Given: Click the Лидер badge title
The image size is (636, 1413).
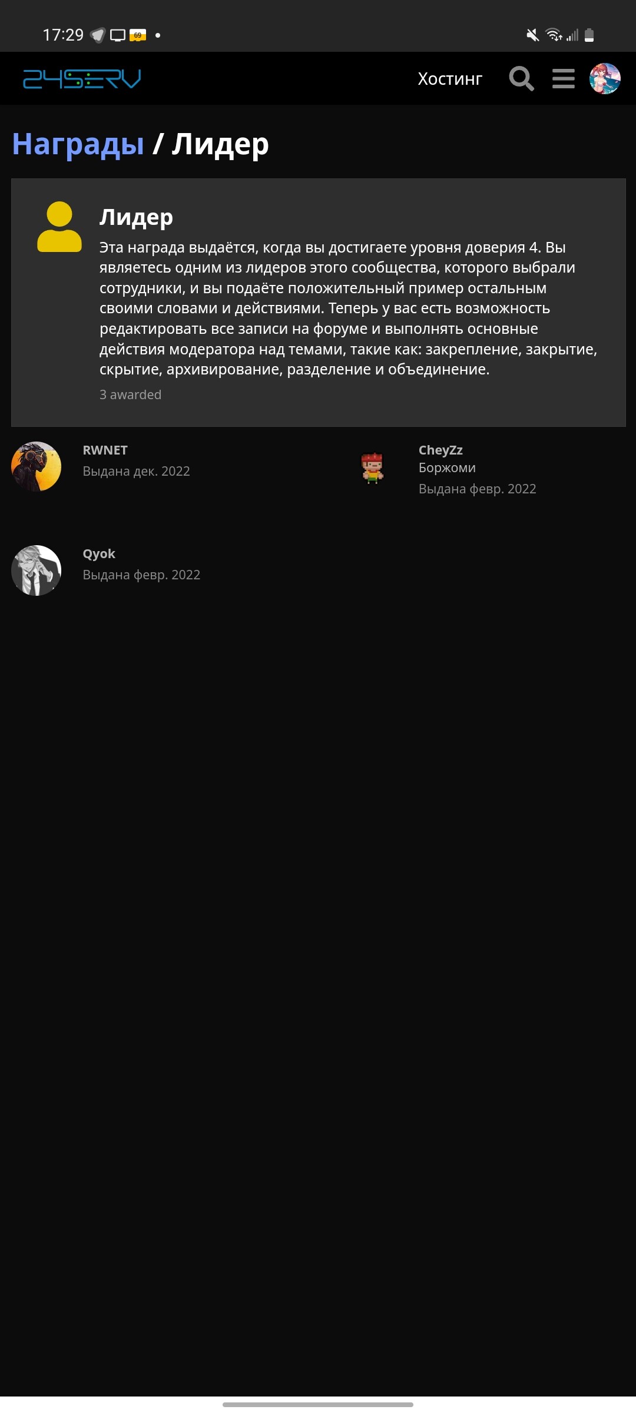Looking at the screenshot, I should click(x=136, y=217).
